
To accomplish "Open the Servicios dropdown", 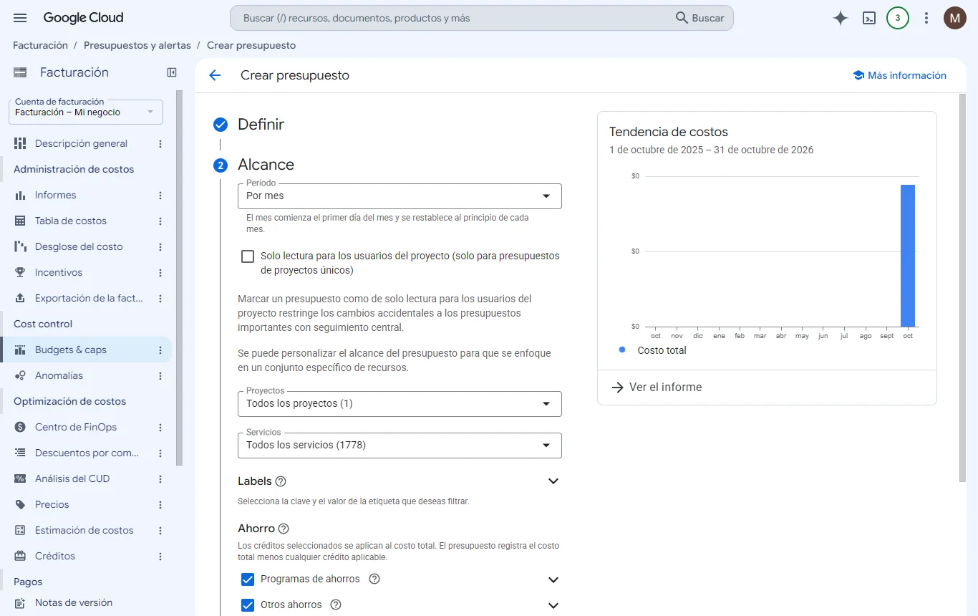I will click(400, 445).
